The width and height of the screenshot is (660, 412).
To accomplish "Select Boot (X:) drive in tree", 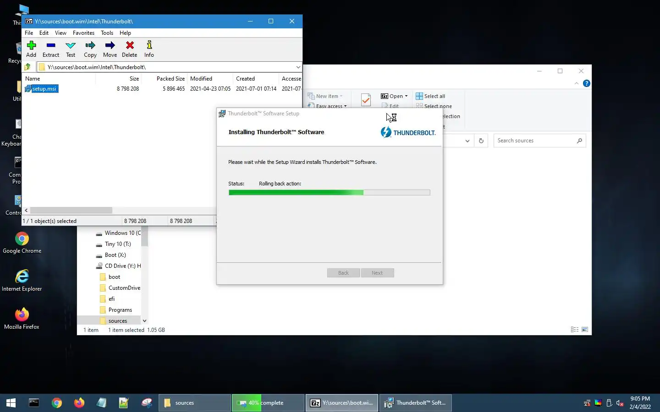I will pos(111,255).
